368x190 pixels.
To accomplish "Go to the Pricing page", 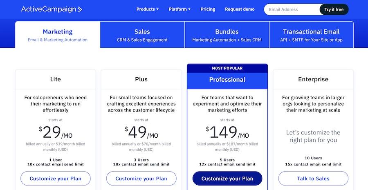I will (x=208, y=9).
